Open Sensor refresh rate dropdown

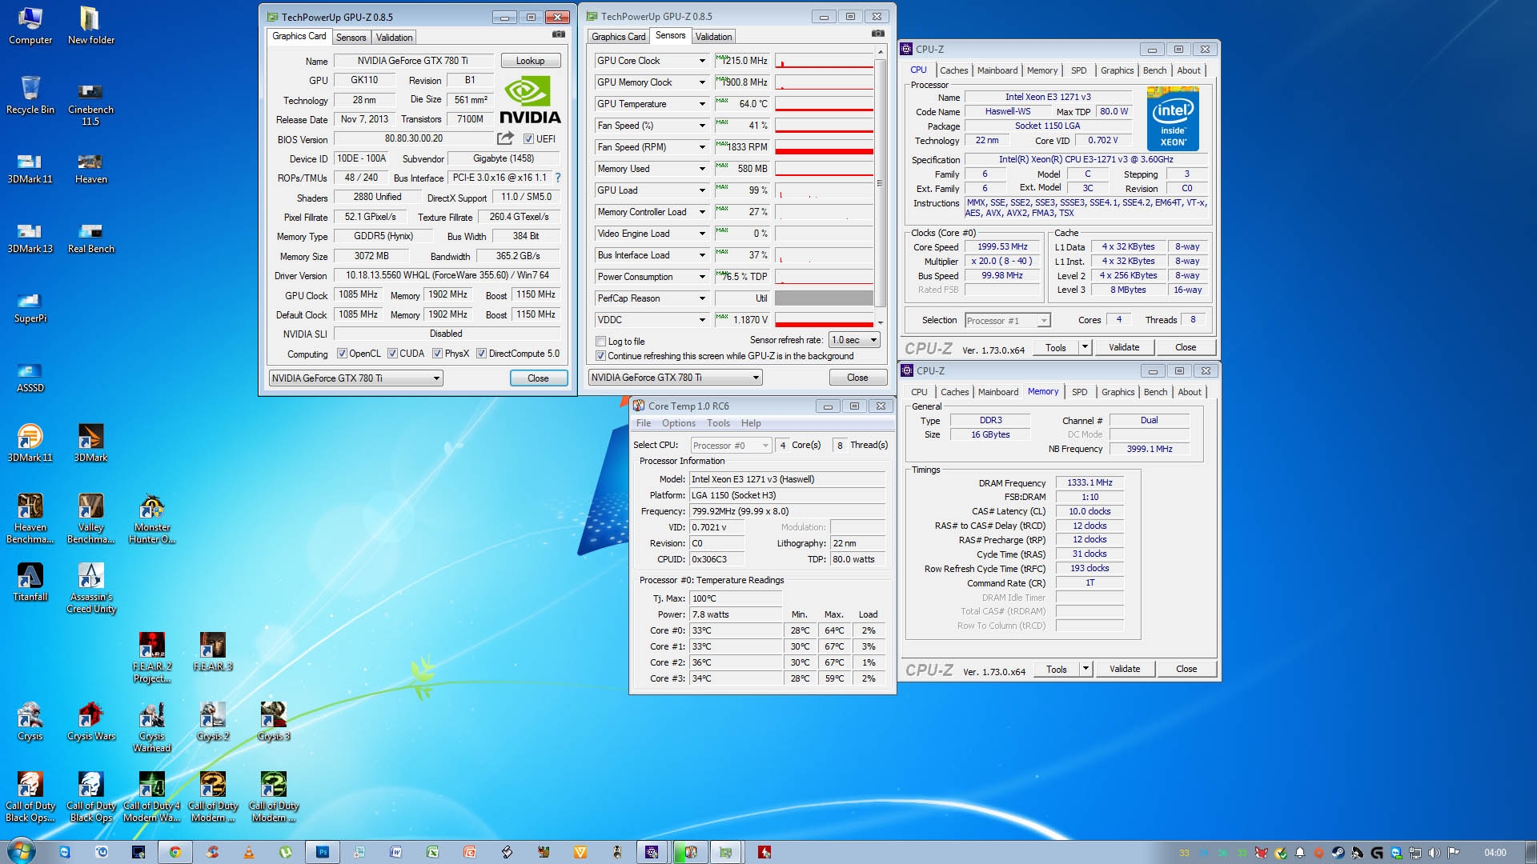[854, 340]
